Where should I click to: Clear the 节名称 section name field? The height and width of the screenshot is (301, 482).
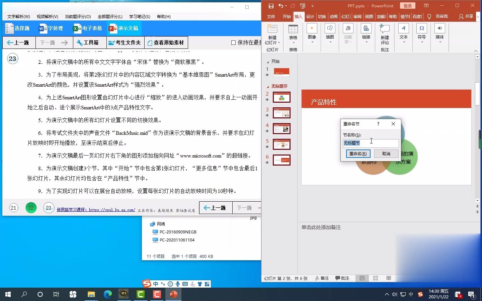click(x=370, y=143)
